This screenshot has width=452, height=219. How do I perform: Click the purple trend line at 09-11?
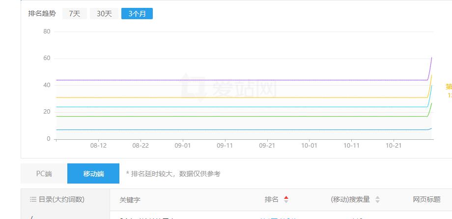click(225, 80)
